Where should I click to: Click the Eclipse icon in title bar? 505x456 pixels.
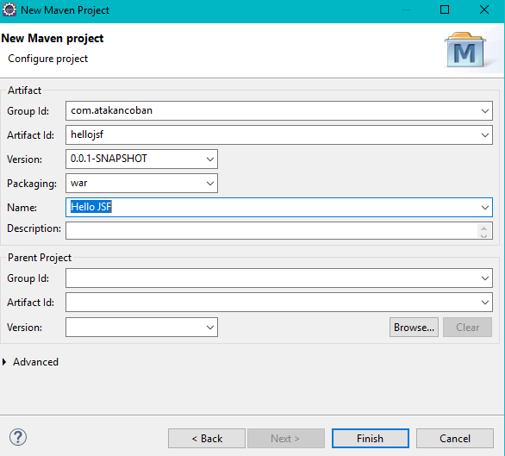(9, 9)
